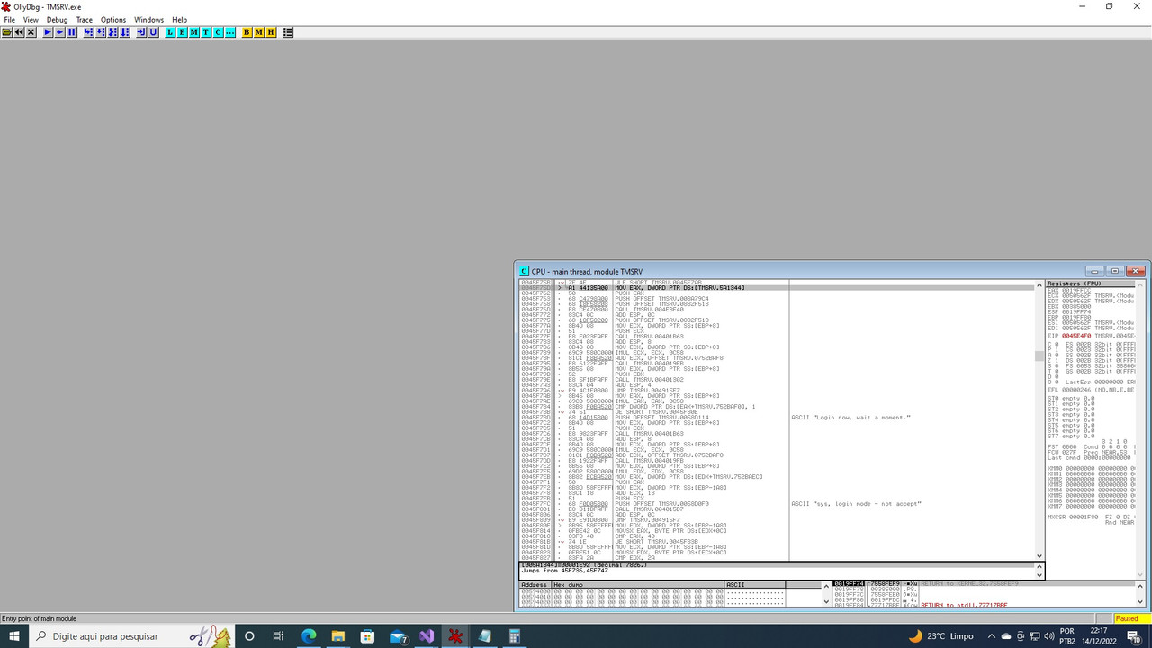Show Memory map with cyan M button
1152x648 pixels.
point(194,32)
